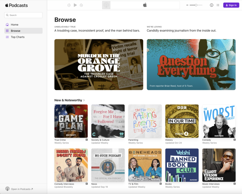
Task: Click the Top Charts list icon
Action: (7, 37)
